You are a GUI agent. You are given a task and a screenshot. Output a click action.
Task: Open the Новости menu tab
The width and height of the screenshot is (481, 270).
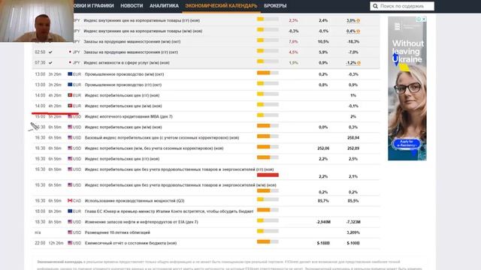point(132,6)
